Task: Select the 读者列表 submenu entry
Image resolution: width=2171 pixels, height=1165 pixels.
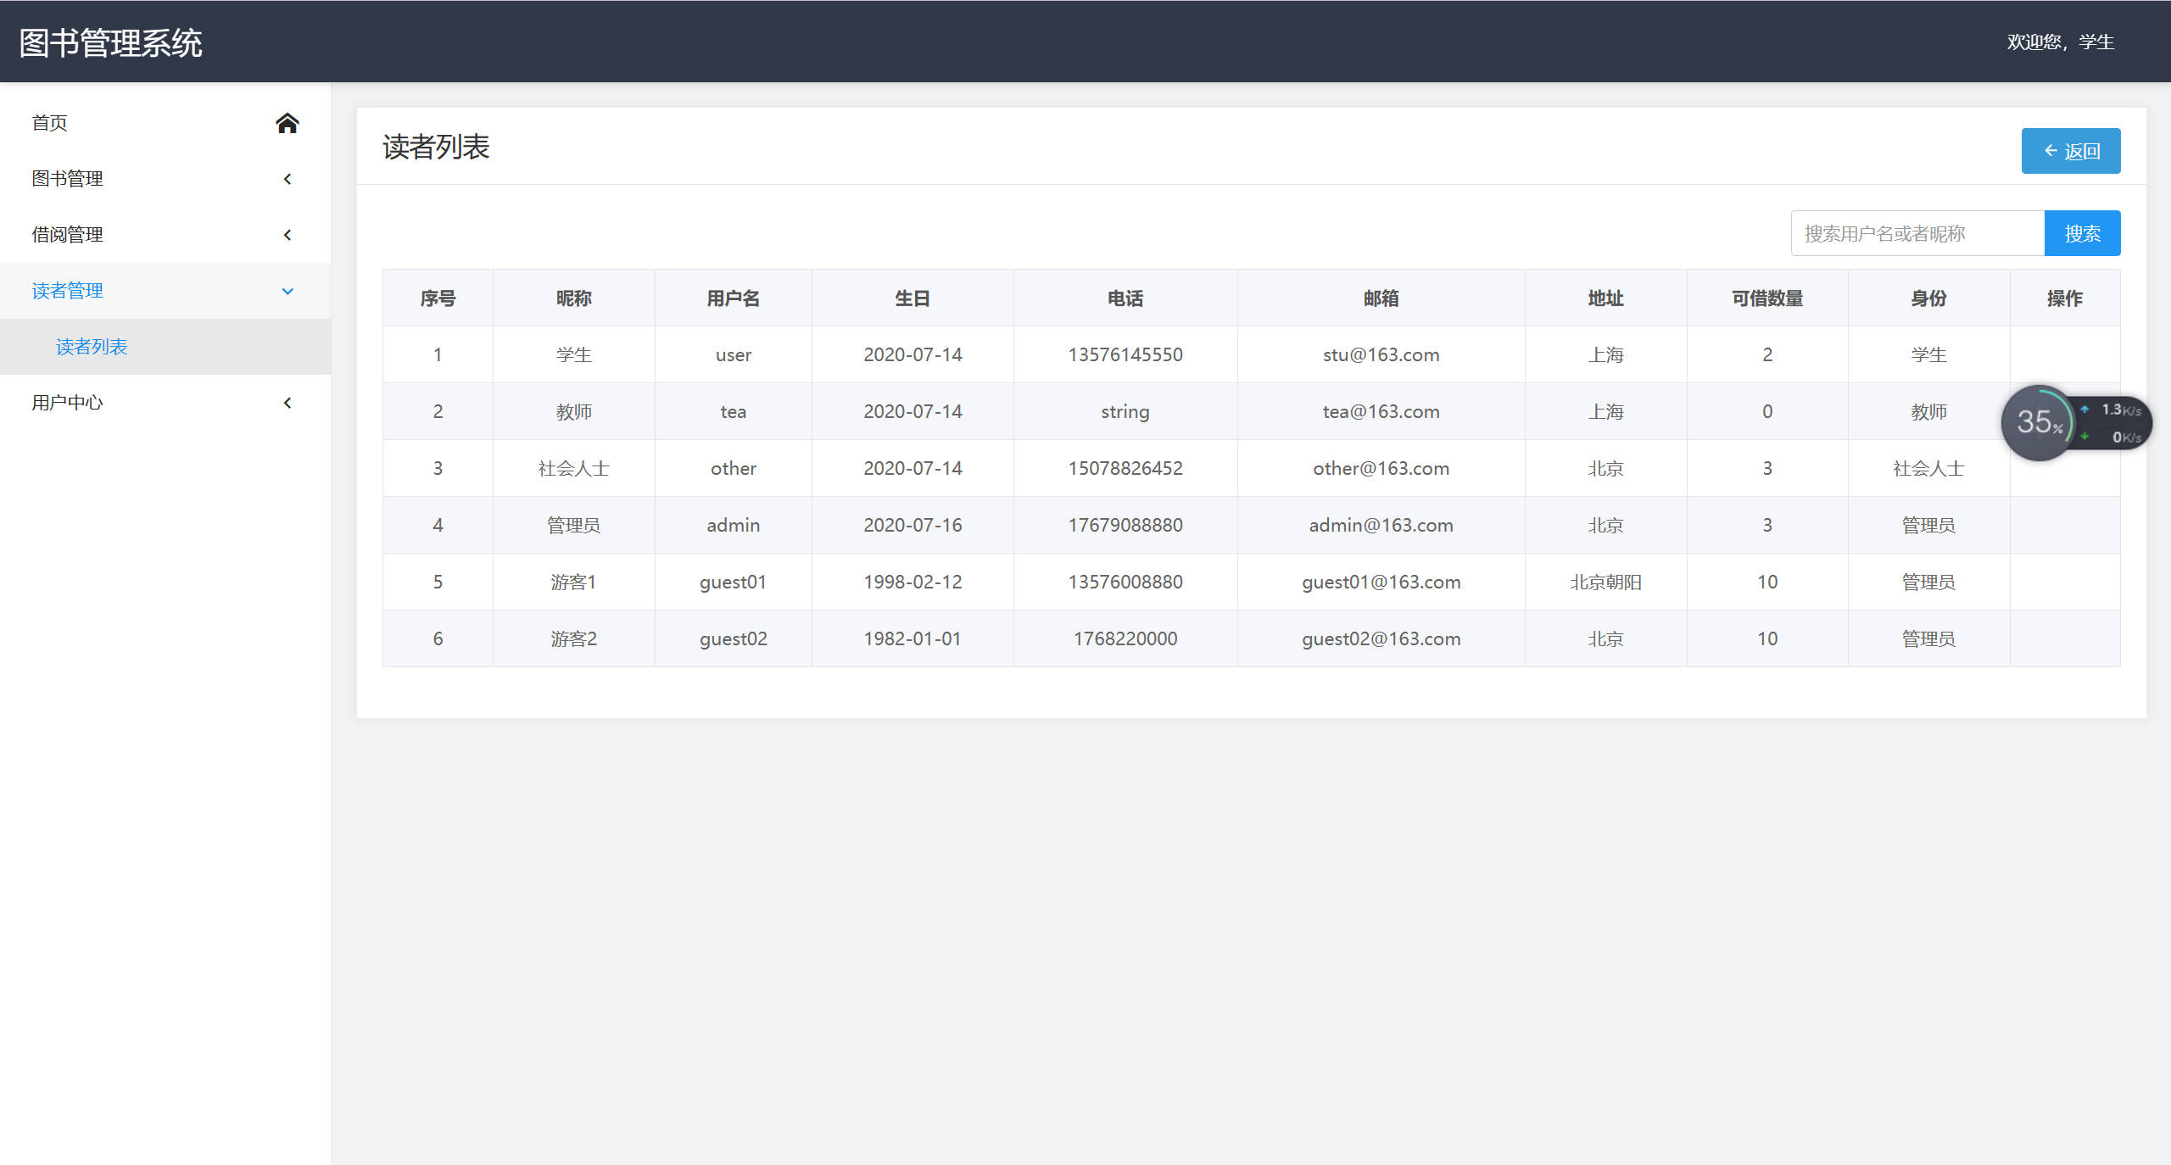Action: 92,347
